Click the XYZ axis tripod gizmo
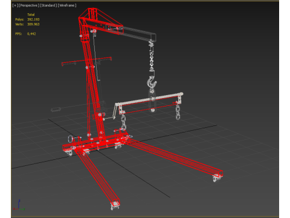This screenshot has width=290, height=218. [x=19, y=205]
